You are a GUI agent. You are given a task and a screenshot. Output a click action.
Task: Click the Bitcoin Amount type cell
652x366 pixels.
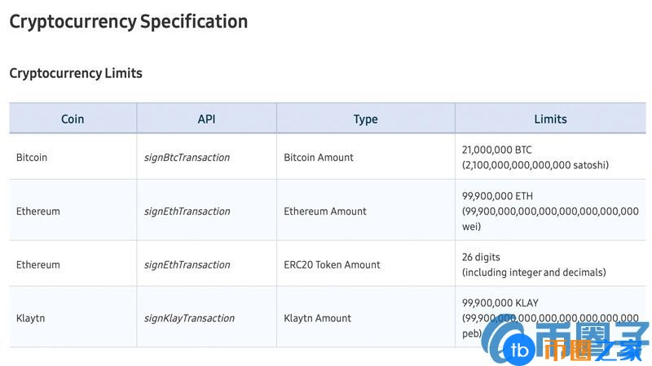point(319,157)
